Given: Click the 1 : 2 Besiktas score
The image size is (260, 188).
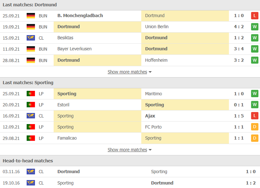Looking at the screenshot, I should coord(239,38).
